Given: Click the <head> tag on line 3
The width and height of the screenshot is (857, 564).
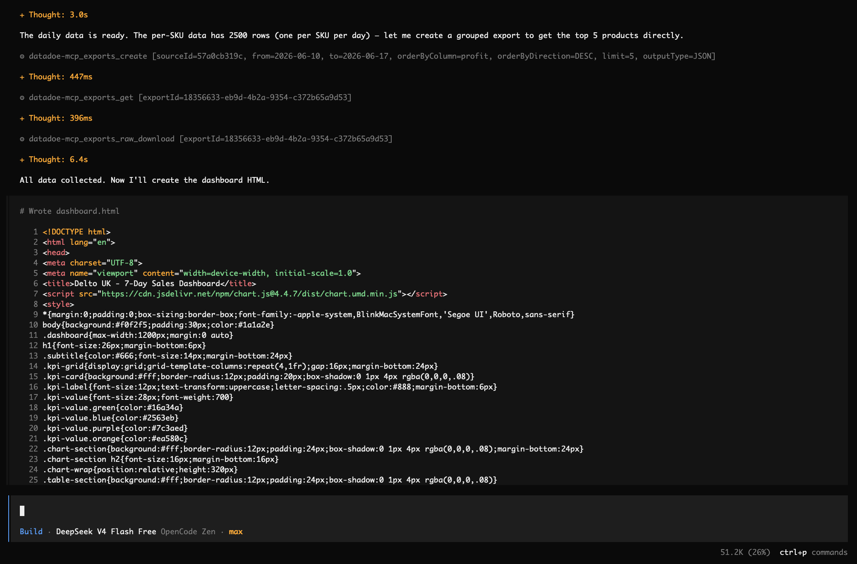Looking at the screenshot, I should tap(56, 253).
